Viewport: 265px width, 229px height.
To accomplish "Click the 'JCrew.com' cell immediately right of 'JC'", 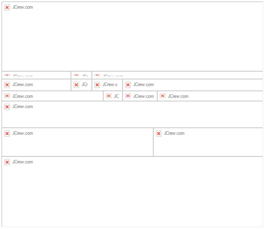I will pos(140,96).
